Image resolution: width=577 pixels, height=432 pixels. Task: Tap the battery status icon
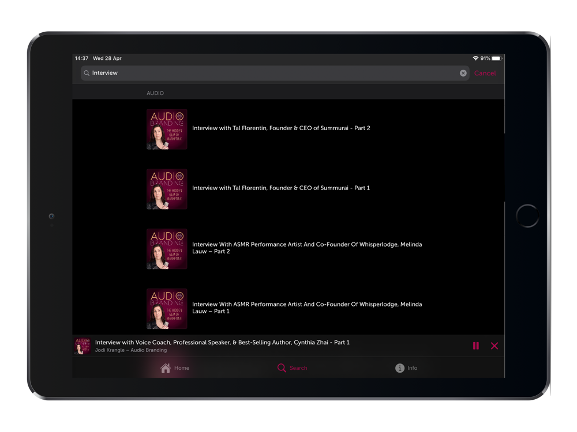(x=497, y=58)
